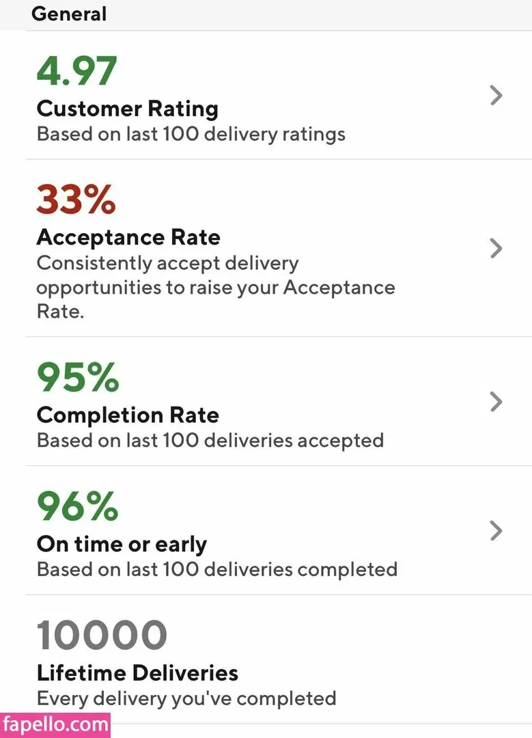This screenshot has height=738, width=532.
Task: Click the red 33% acceptance value
Action: (76, 200)
